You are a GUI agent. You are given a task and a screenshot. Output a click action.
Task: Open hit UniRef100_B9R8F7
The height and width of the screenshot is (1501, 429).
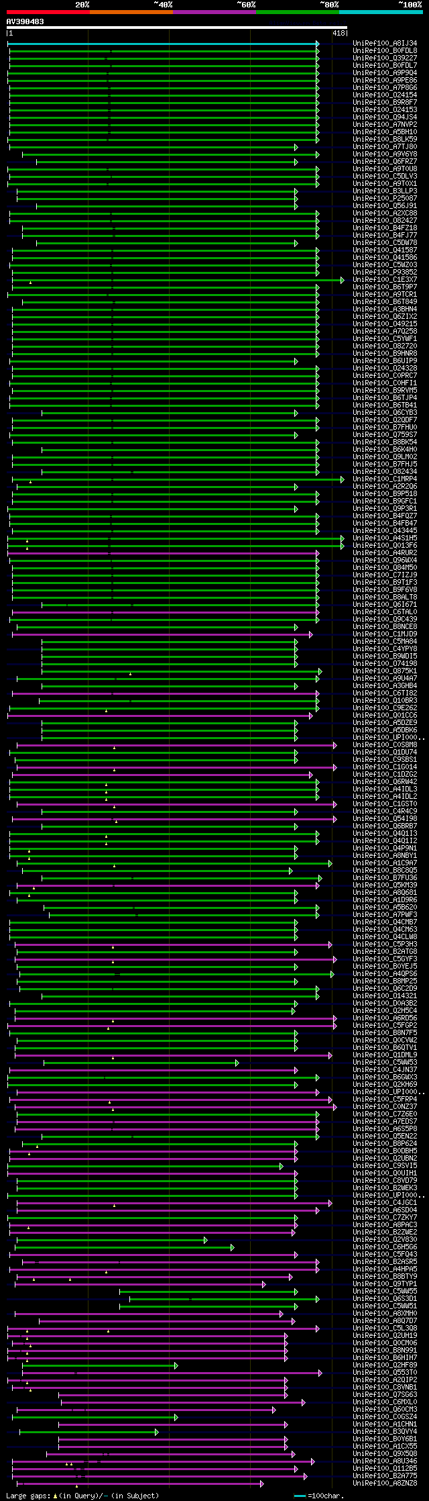[385, 102]
